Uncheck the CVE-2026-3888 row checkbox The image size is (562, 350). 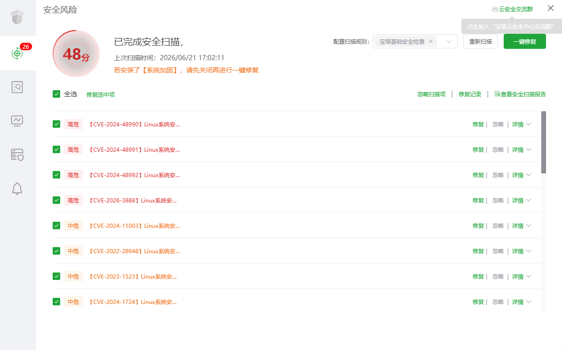56,201
